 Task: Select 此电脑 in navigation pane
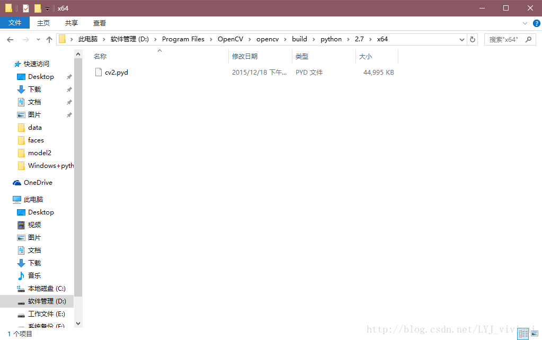click(x=33, y=199)
